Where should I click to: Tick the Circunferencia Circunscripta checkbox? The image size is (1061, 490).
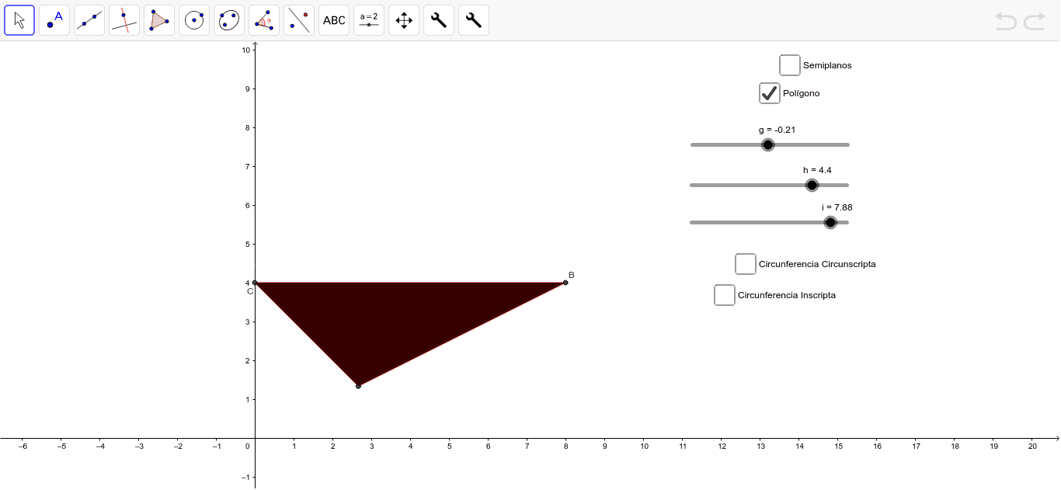tap(746, 264)
